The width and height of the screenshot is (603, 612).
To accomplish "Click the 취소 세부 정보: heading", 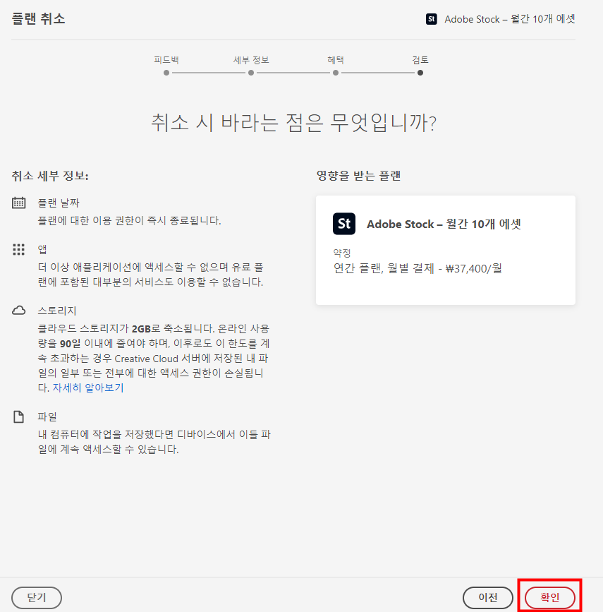I will (x=50, y=176).
